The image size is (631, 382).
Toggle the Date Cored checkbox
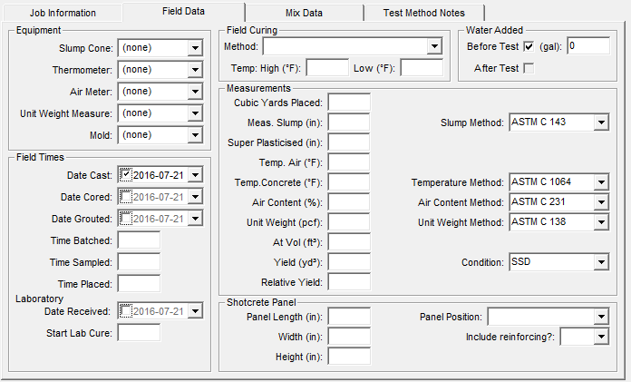tap(127, 197)
